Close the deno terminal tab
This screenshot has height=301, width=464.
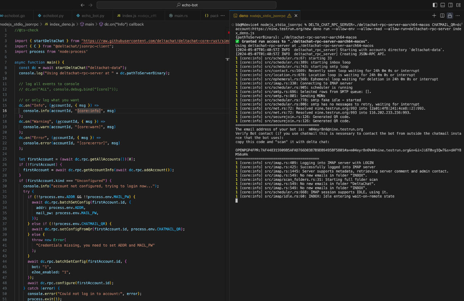[x=296, y=16]
